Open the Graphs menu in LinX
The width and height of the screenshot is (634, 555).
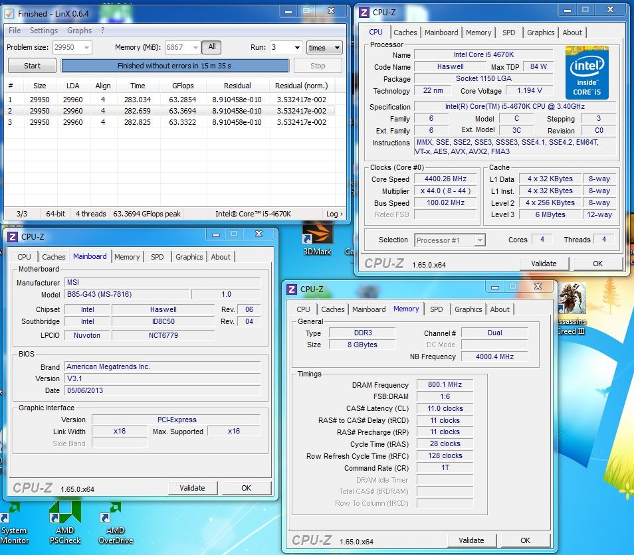(x=79, y=31)
